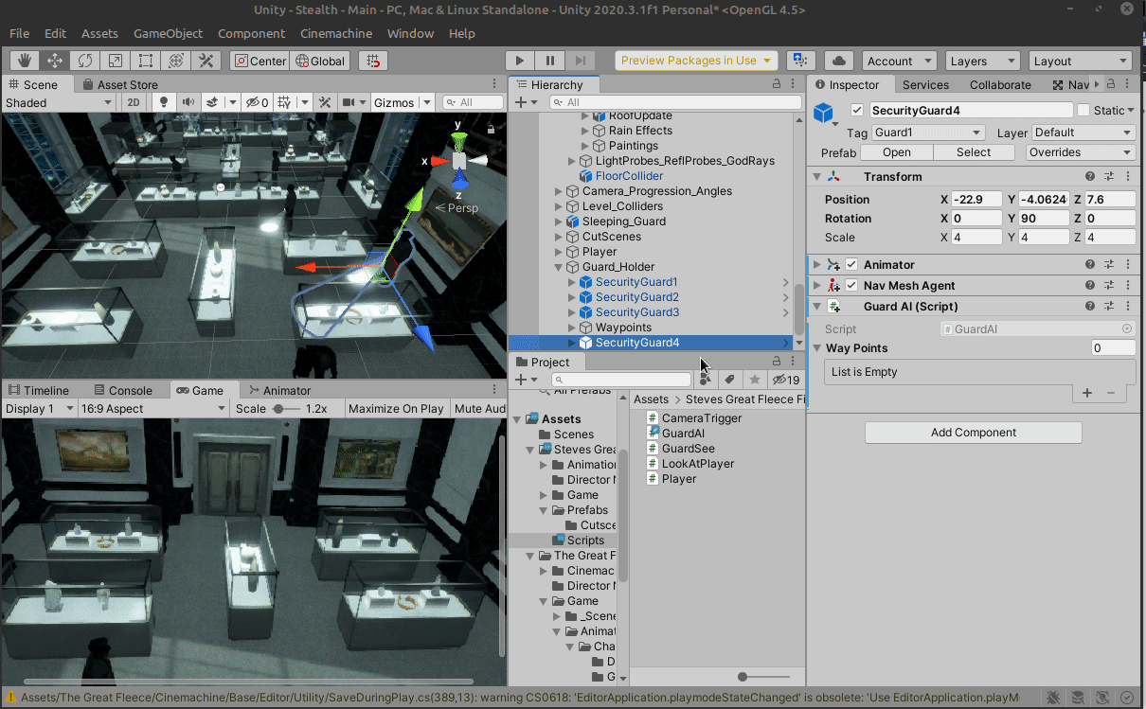1146x709 pixels.
Task: Open the Cinemachine menu
Action: [x=336, y=33]
